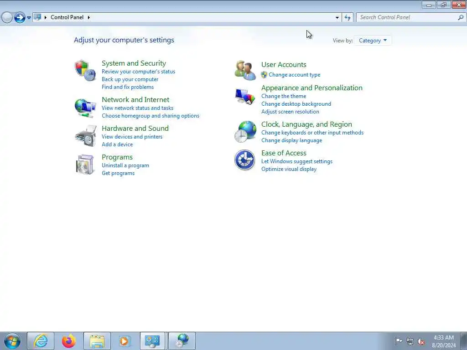Click the back navigation arrow button

(x=7, y=18)
